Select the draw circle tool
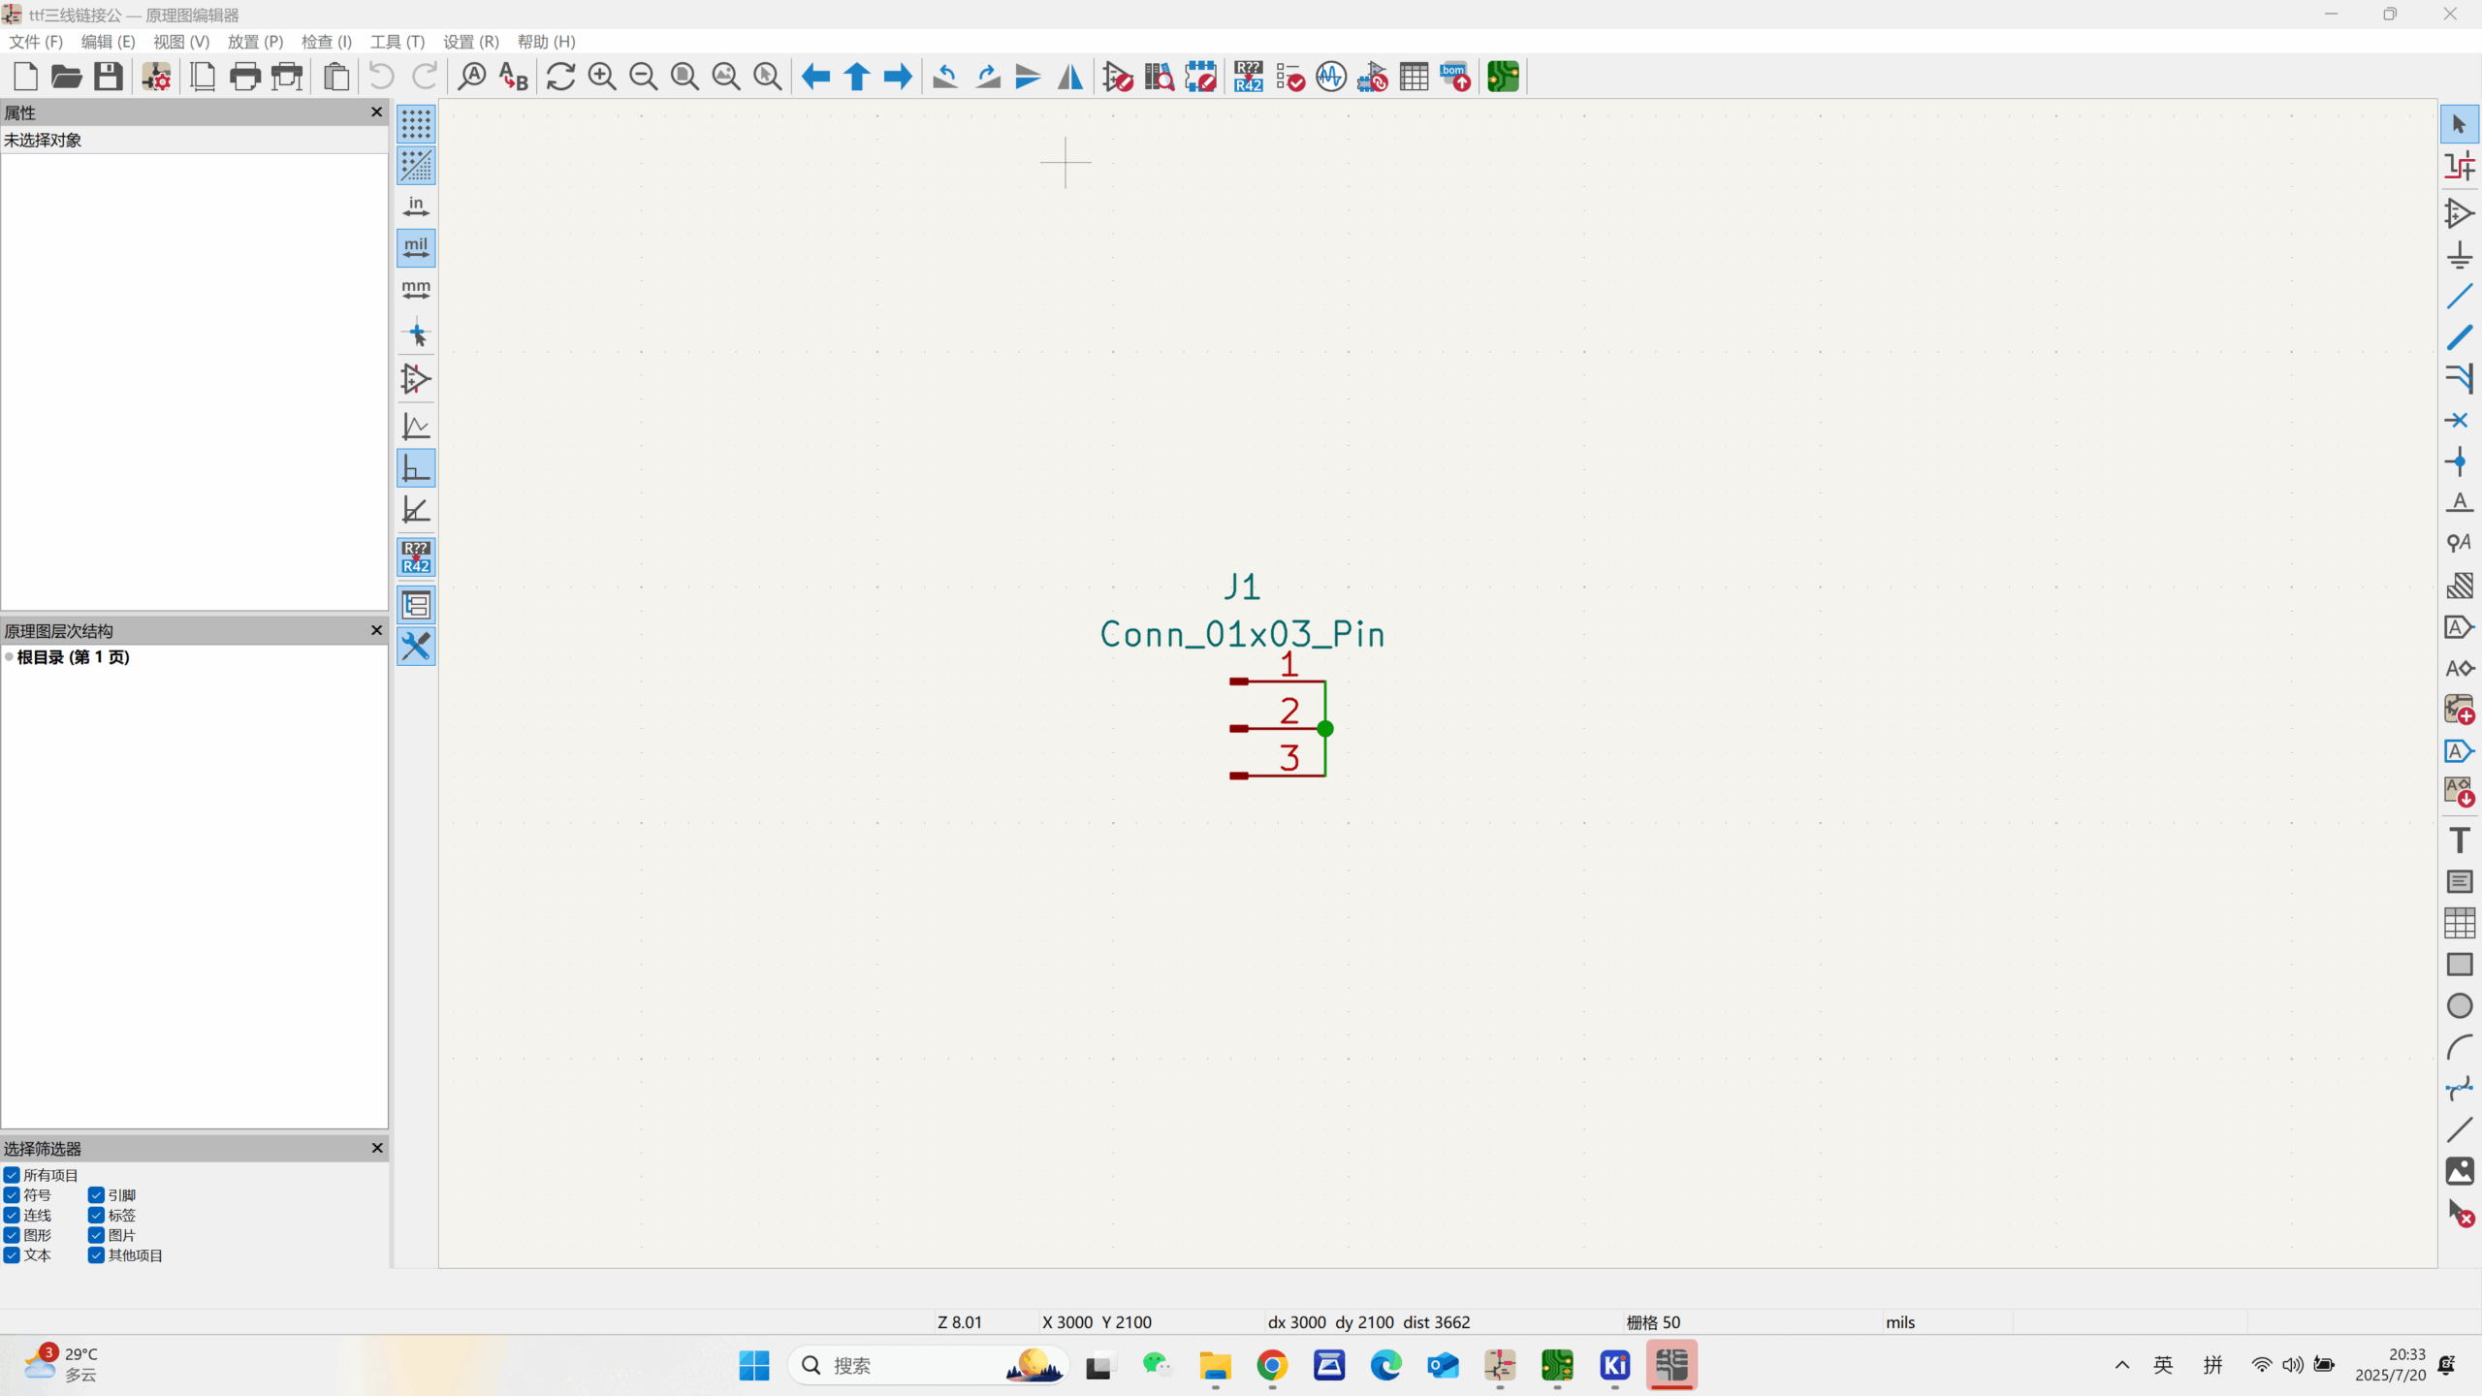 pyautogui.click(x=2459, y=1006)
